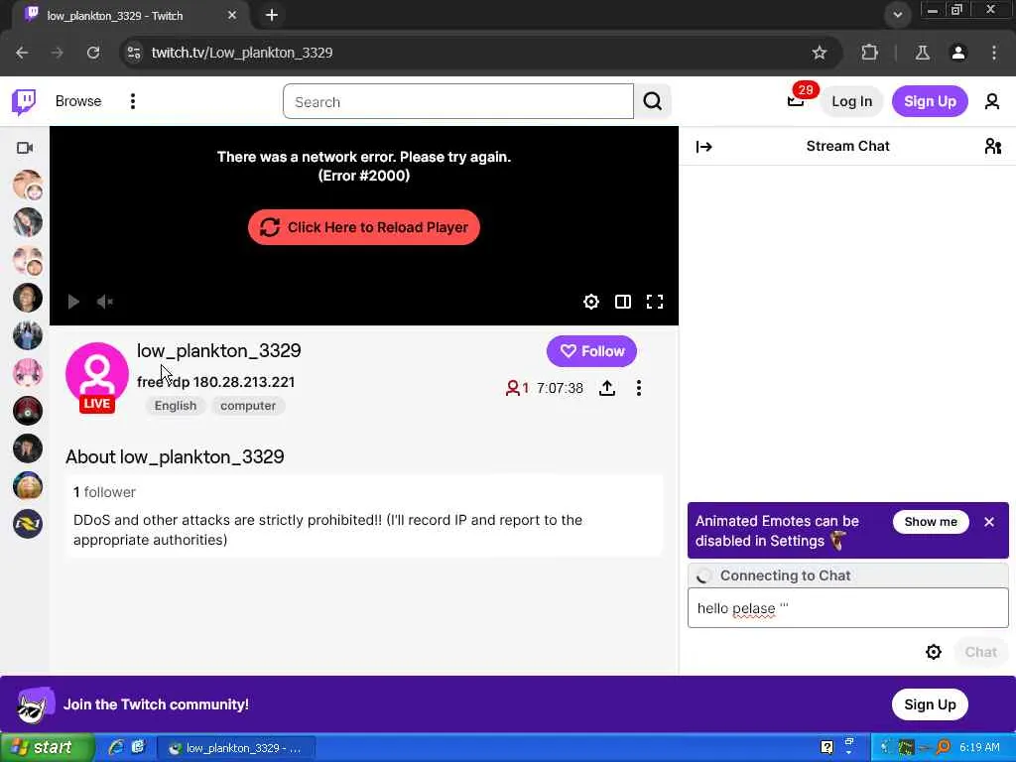Screen dimensions: 1016x762
Task: Click the play button in video player
Action: pyautogui.click(x=73, y=302)
